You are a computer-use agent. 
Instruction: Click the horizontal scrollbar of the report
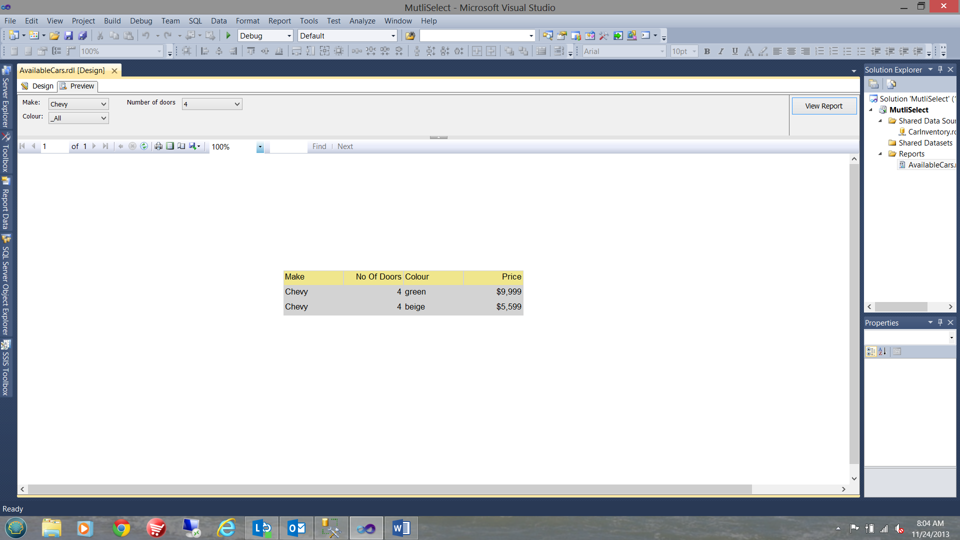(390, 489)
